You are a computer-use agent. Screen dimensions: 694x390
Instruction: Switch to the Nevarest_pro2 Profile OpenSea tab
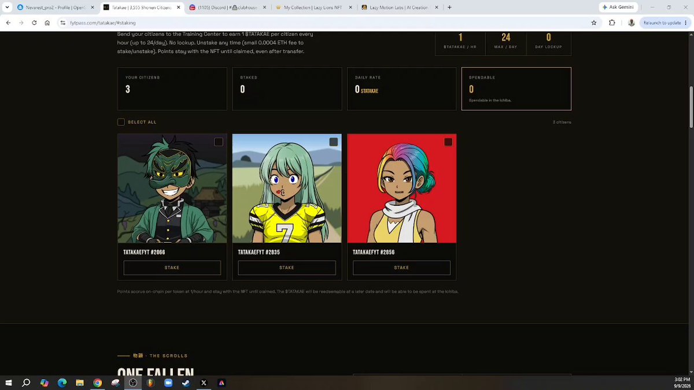(x=54, y=8)
